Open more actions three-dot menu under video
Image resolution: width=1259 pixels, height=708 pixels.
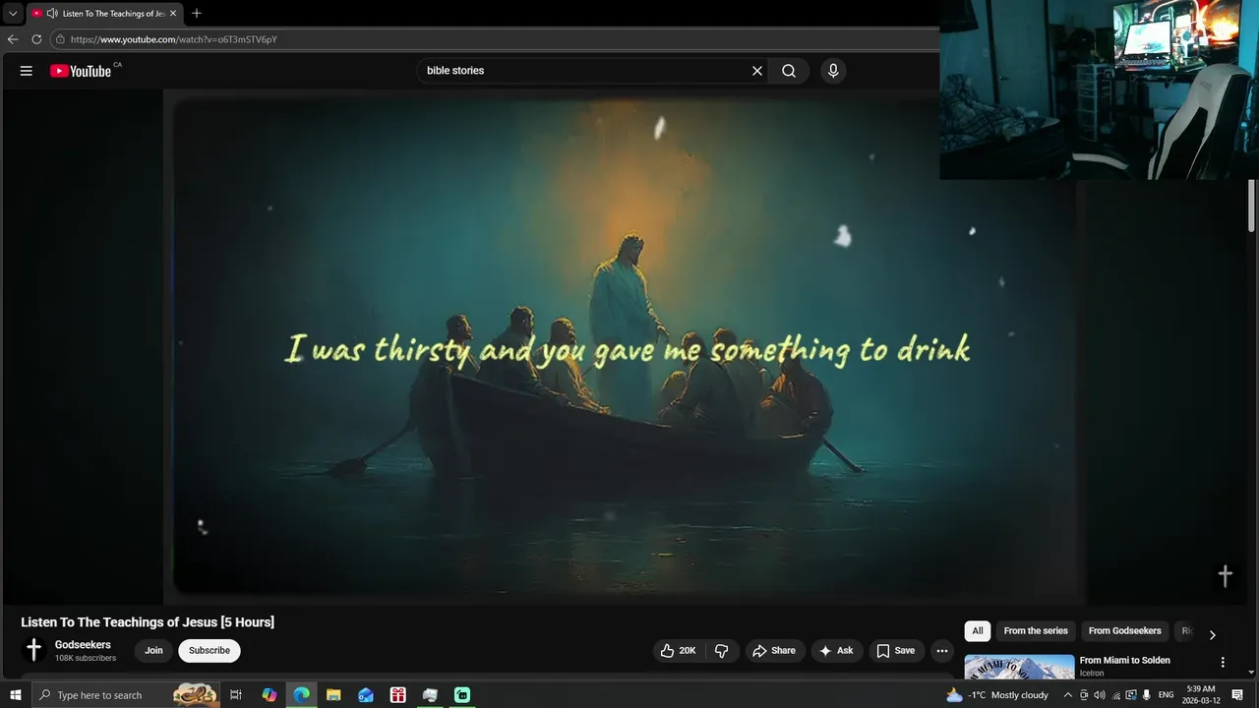942,651
